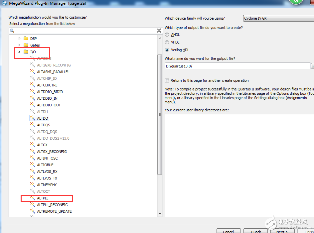This screenshot has height=233, width=314.
Task: Select ALTDQ_DQS2 v13.0 label in the list
Action: click(53, 138)
